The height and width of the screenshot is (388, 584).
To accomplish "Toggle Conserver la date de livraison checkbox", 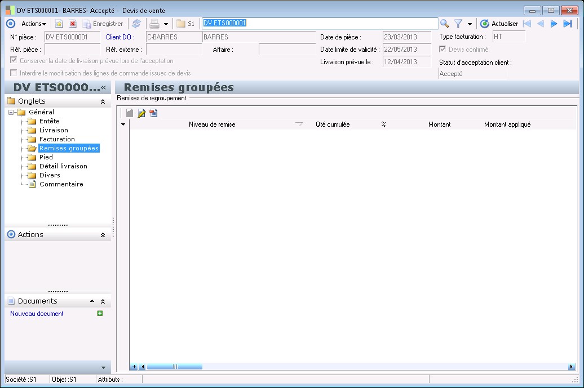I will point(14,60).
